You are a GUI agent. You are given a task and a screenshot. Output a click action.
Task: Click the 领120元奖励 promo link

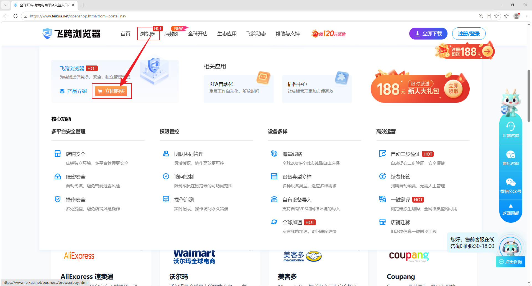pyautogui.click(x=329, y=34)
